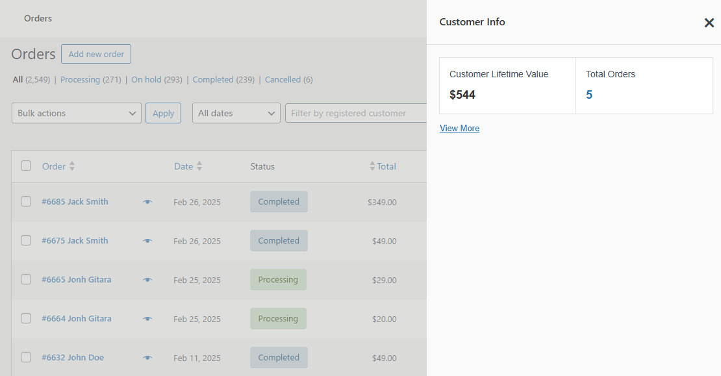
Task: Click Completed status badge of order #6632
Action: [x=279, y=358]
